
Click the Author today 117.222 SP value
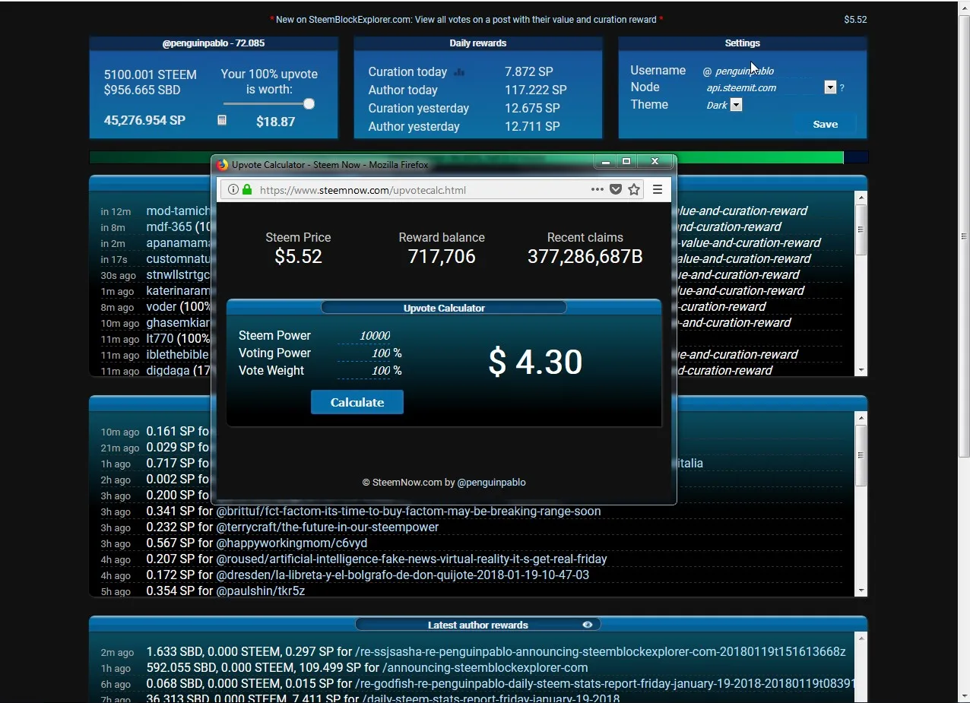pyautogui.click(x=536, y=90)
